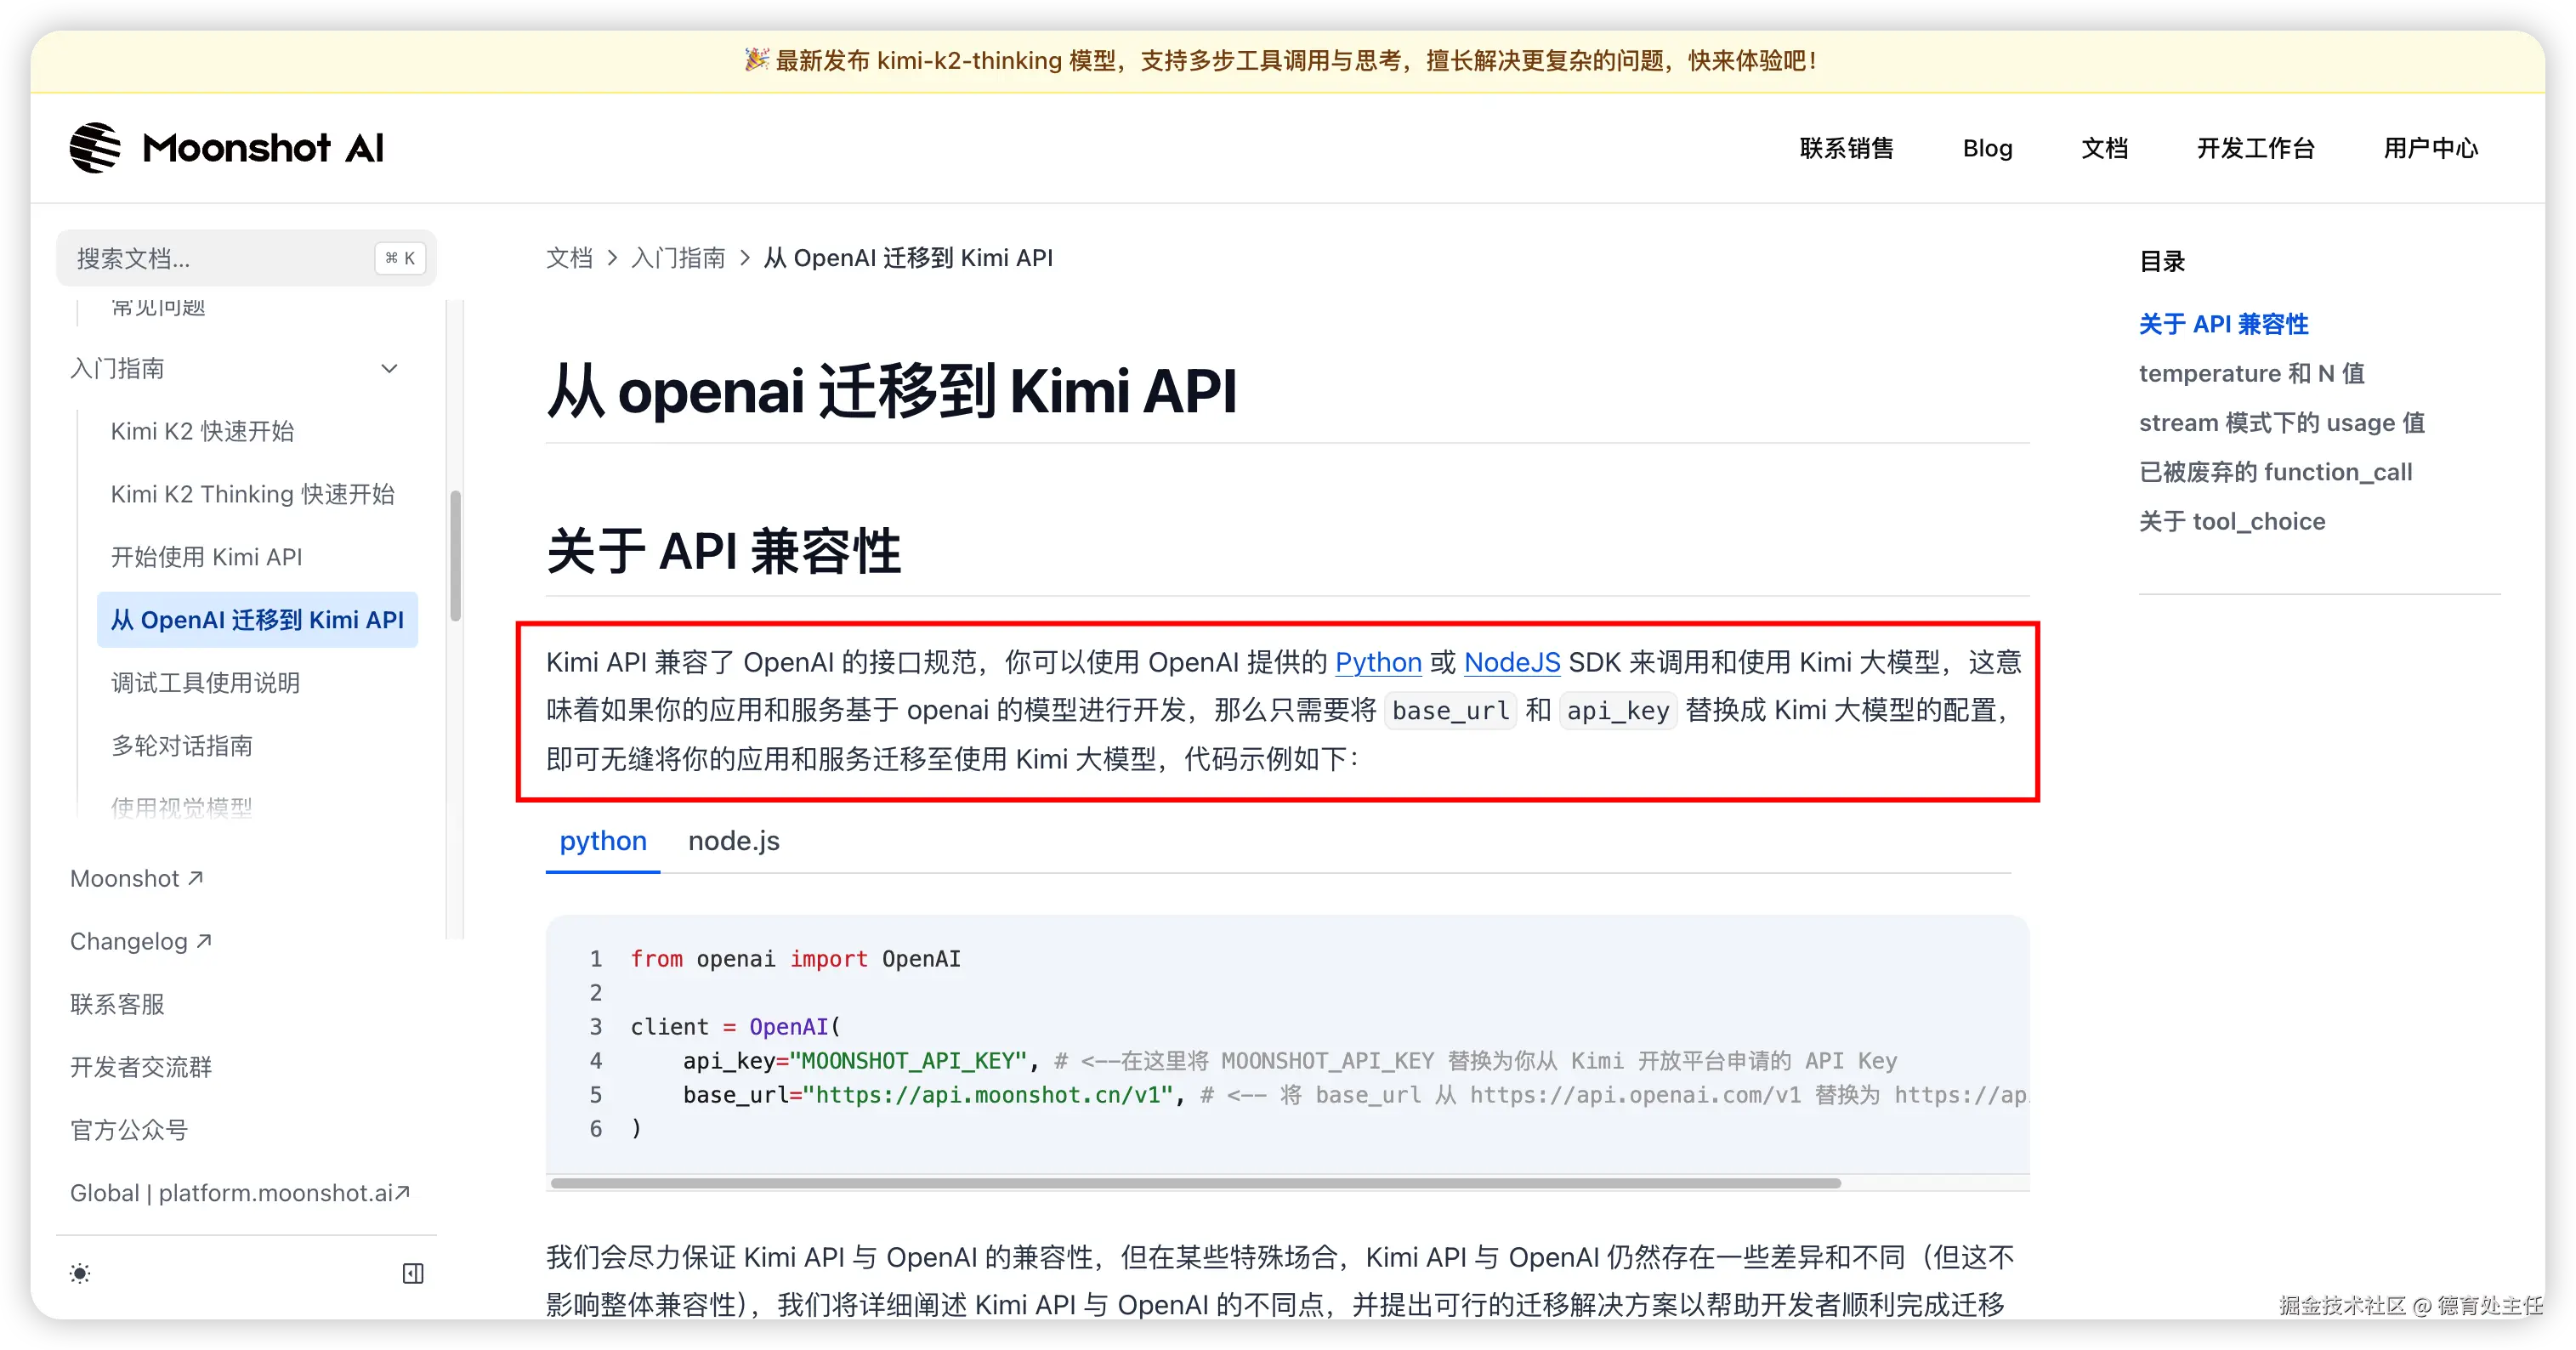This screenshot has width=2576, height=1350.
Task: Click the sidebar vertical scrollbar thumb
Action: point(456,555)
